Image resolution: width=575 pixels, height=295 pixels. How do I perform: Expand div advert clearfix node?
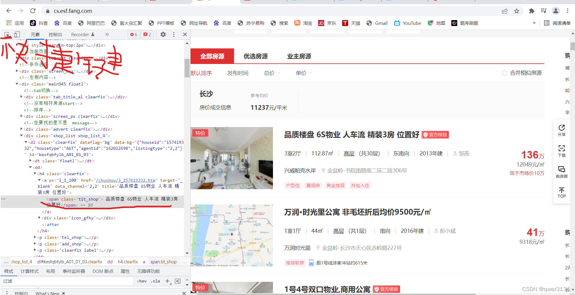pyautogui.click(x=22, y=129)
